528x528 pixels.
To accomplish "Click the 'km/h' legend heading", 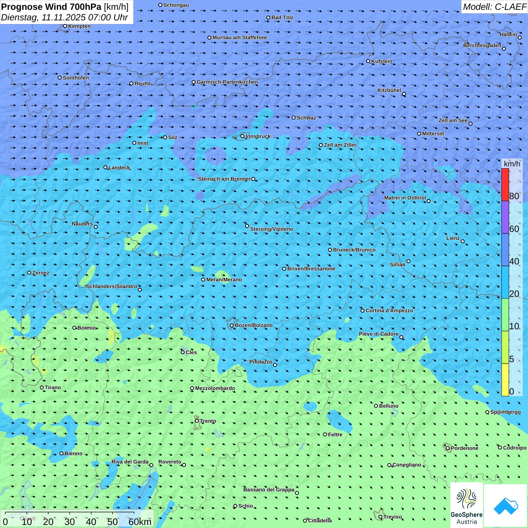I will point(512,164).
